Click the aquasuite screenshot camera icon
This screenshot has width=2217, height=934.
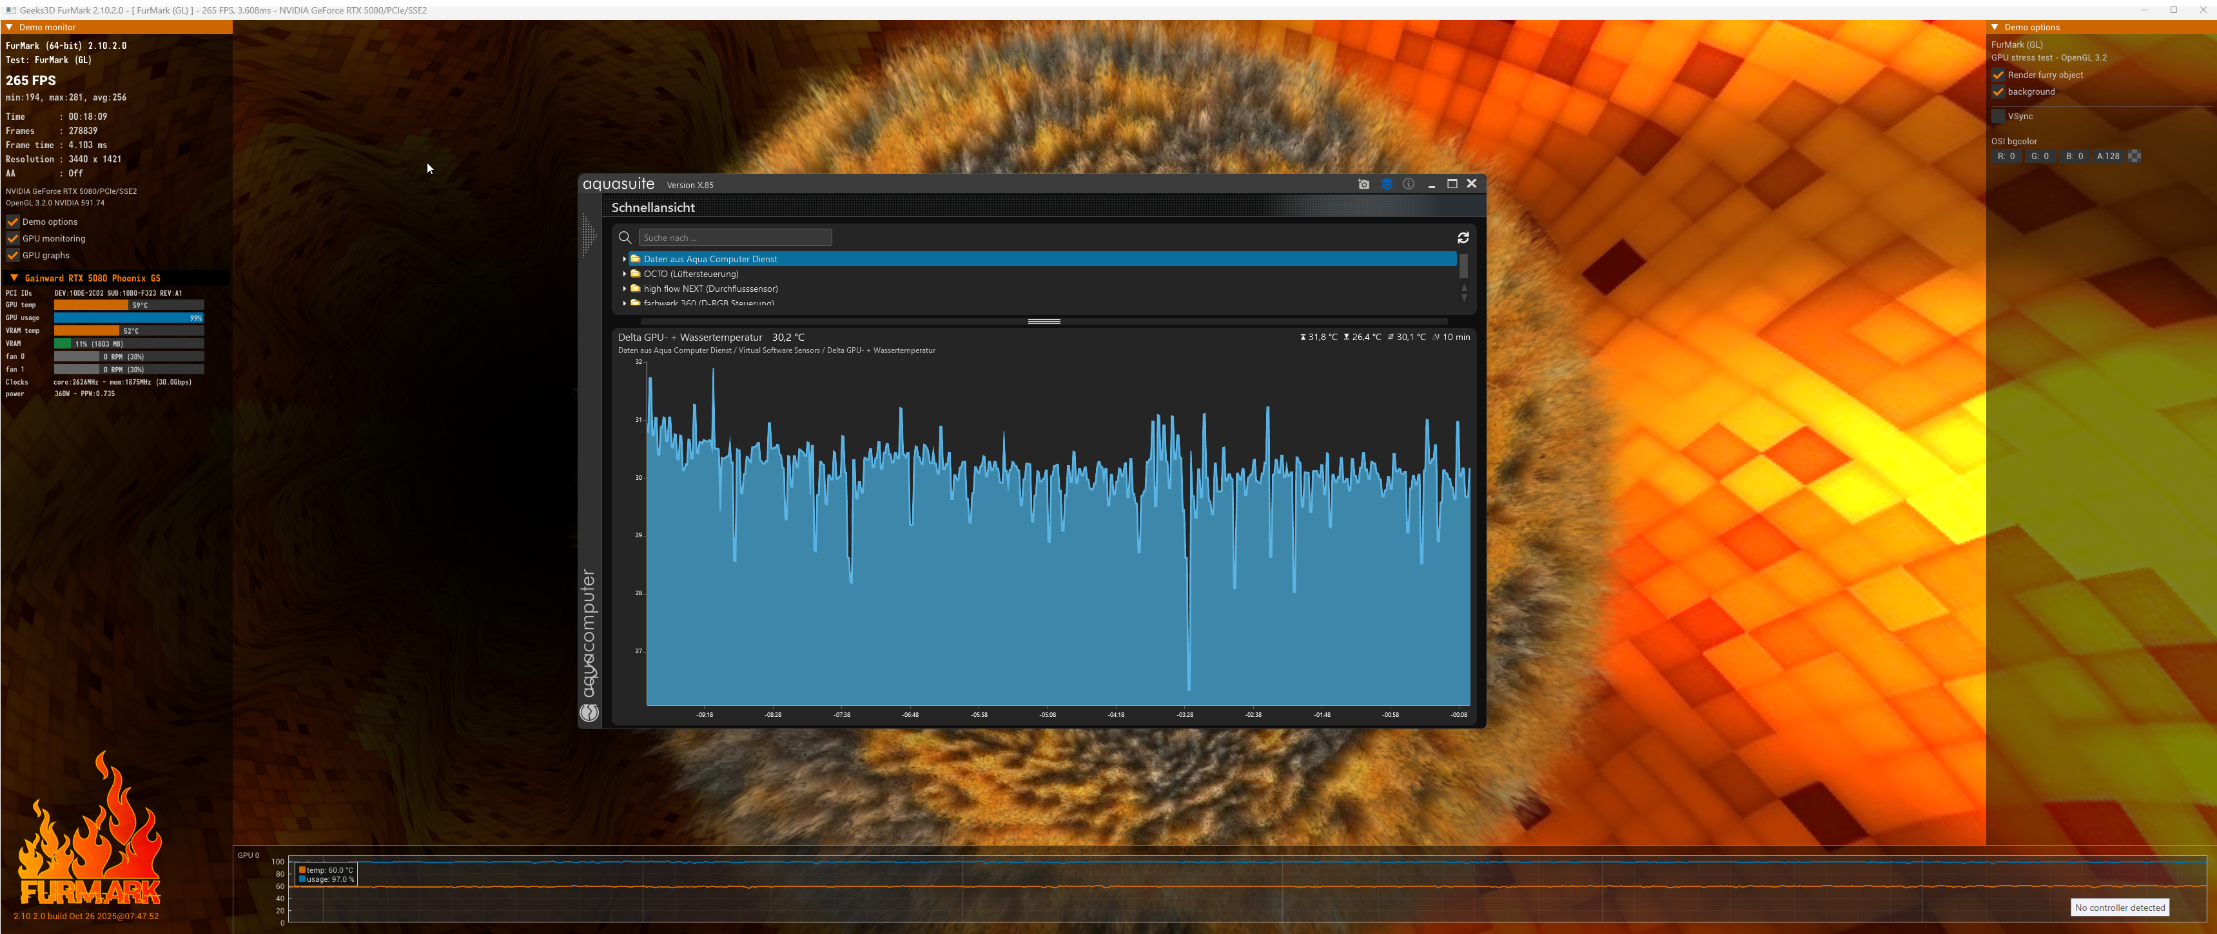pos(1363,184)
